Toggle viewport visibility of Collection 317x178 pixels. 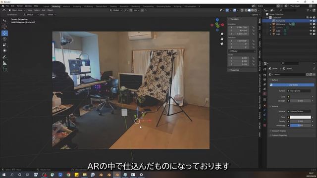pyautogui.click(x=311, y=18)
